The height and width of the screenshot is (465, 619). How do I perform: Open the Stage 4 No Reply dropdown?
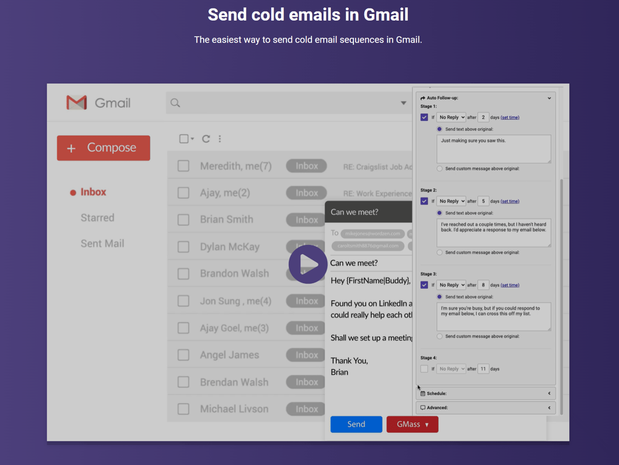(x=451, y=369)
